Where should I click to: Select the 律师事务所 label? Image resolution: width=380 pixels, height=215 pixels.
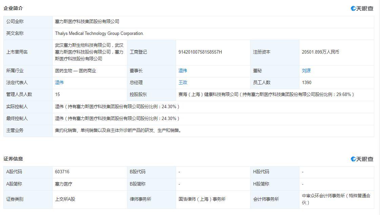tap(140, 199)
